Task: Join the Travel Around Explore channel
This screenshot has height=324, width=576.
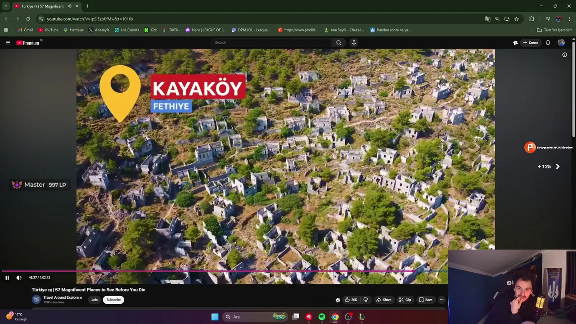Action: tap(94, 300)
